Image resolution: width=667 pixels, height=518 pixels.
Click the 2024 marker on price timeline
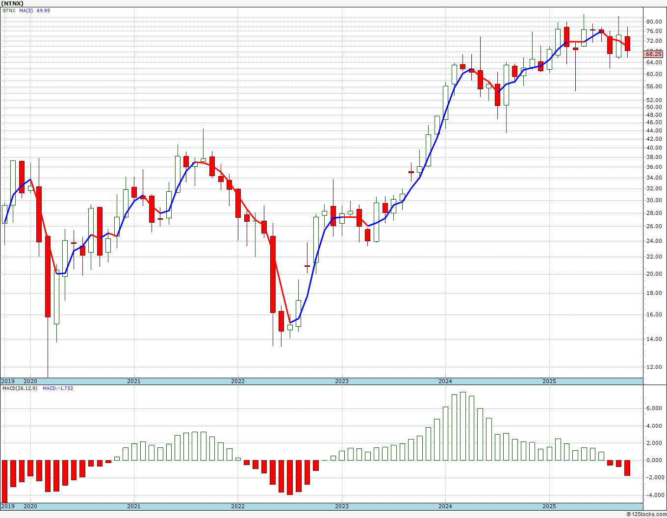click(445, 381)
